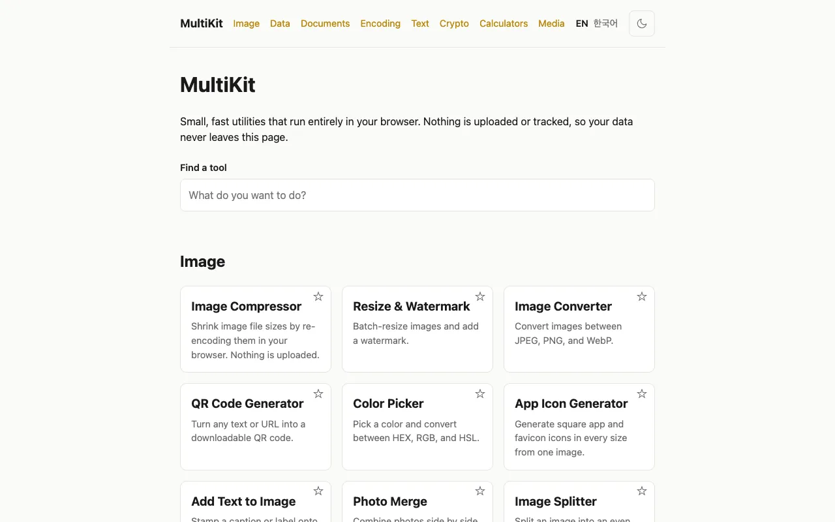Screen dimensions: 835x522
Task: Go to Documents category
Action: tap(326, 23)
